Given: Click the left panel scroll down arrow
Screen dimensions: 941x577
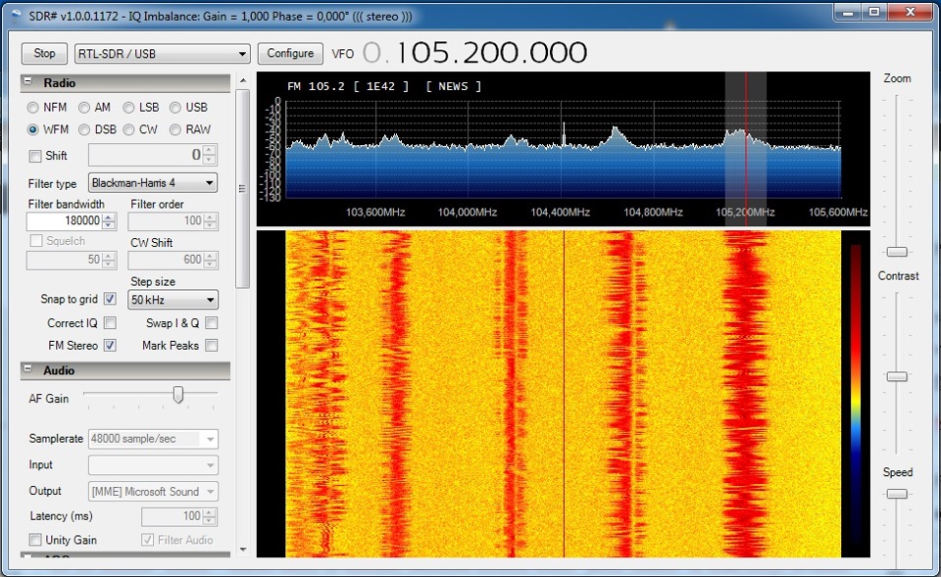Looking at the screenshot, I should [x=242, y=550].
